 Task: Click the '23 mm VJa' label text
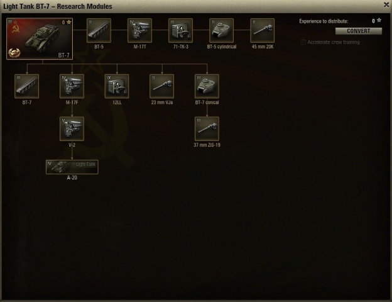tap(162, 103)
